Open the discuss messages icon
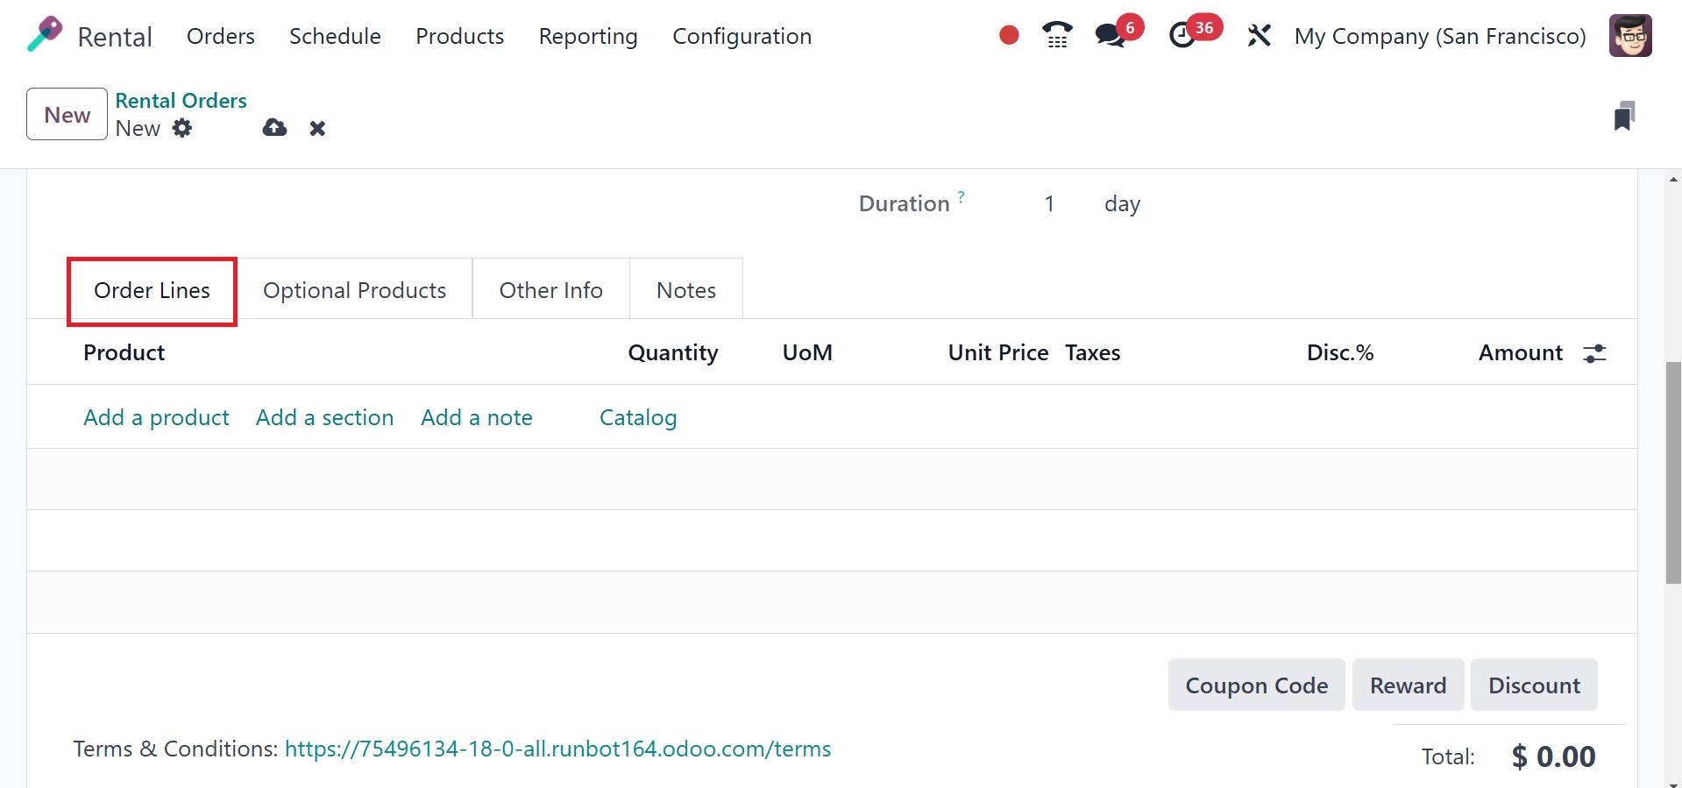Screen dimensions: 1682x788 pos(1110,35)
